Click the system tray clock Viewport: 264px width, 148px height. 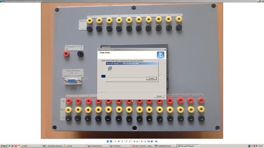[x=261, y=146]
